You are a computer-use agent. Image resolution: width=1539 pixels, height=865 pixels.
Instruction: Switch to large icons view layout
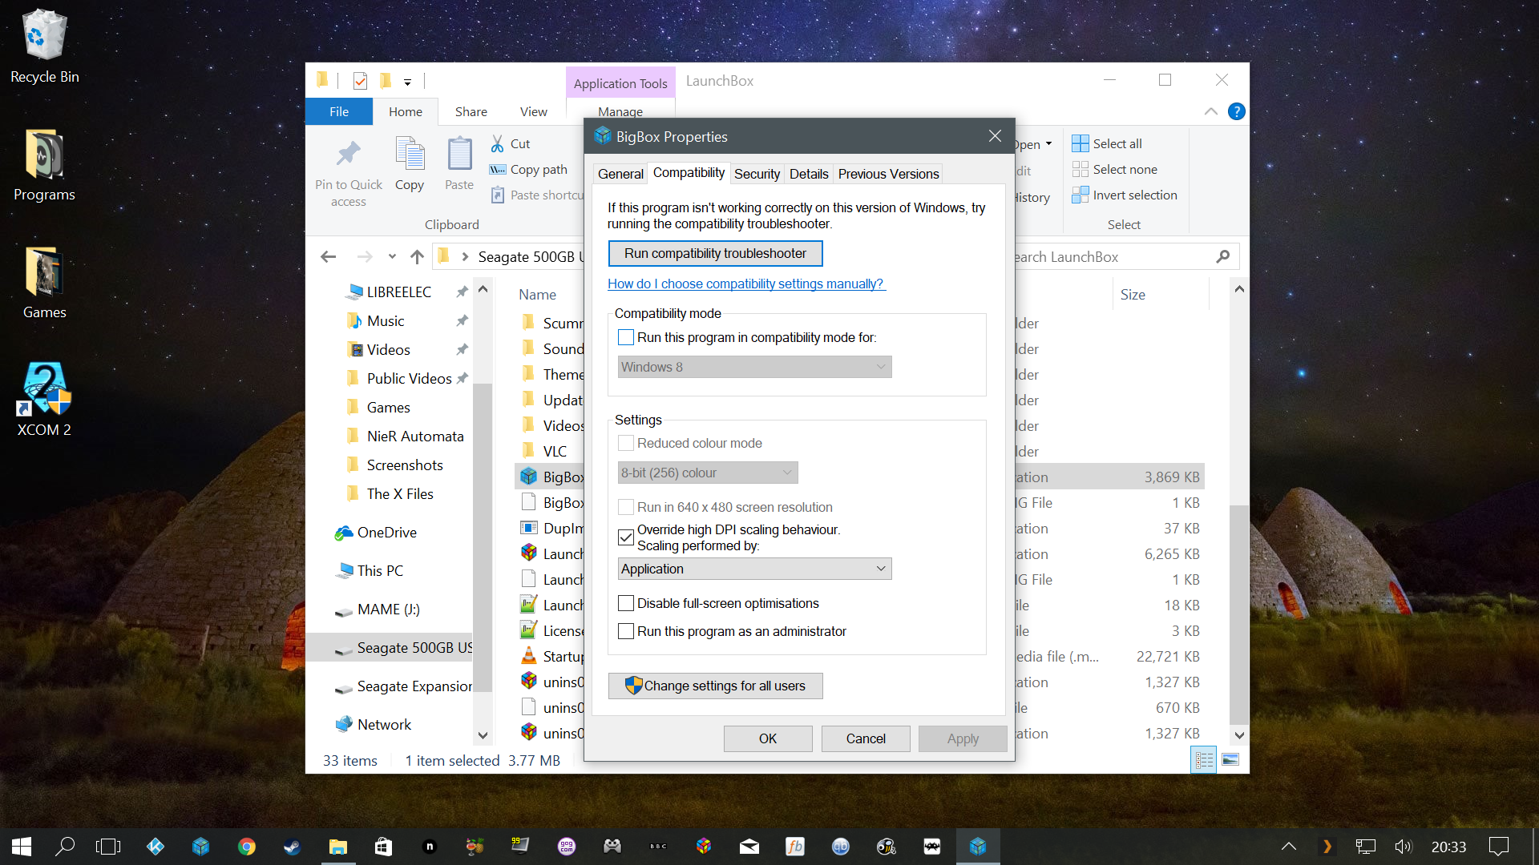[x=1231, y=759]
